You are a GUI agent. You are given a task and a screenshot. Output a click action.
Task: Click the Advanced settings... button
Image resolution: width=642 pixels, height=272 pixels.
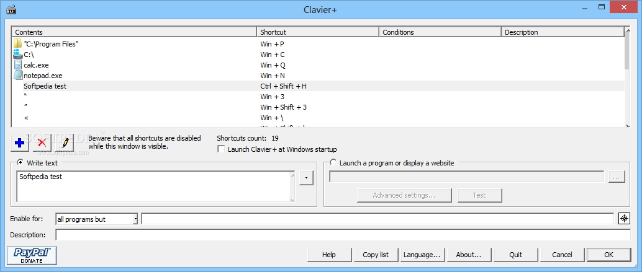(404, 195)
